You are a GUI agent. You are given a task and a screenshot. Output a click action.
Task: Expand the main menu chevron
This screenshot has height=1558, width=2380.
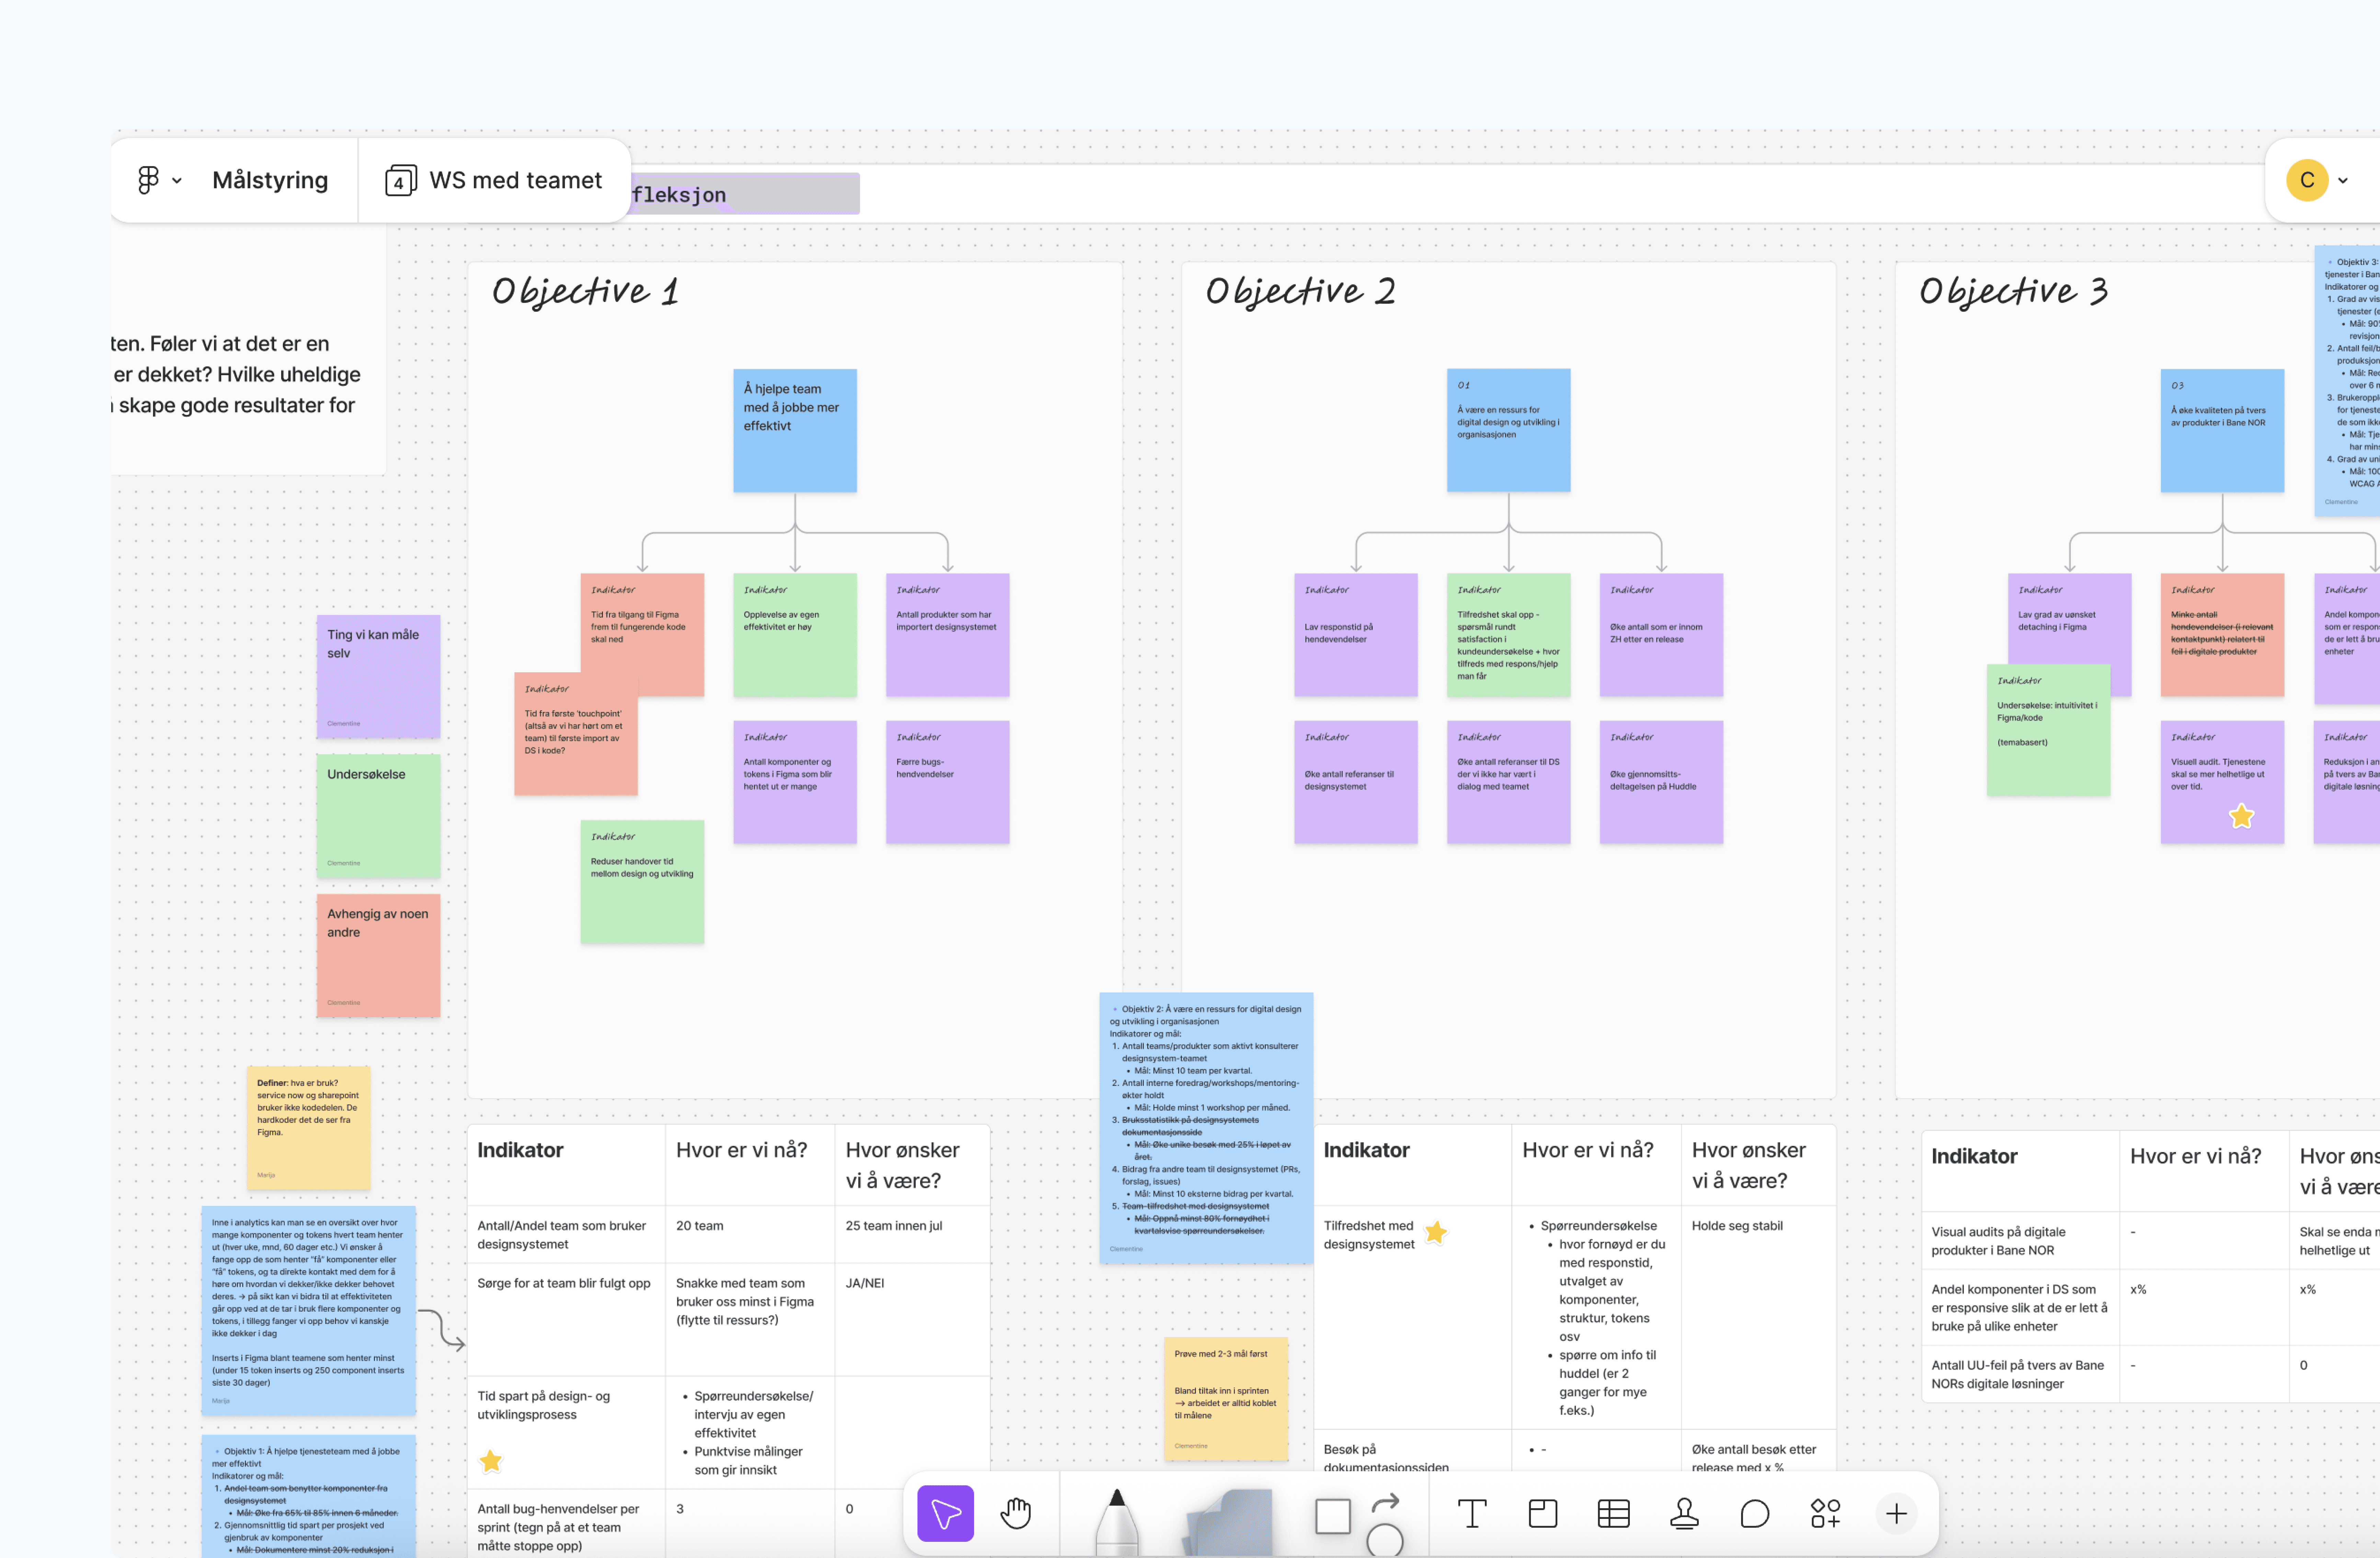pos(177,181)
